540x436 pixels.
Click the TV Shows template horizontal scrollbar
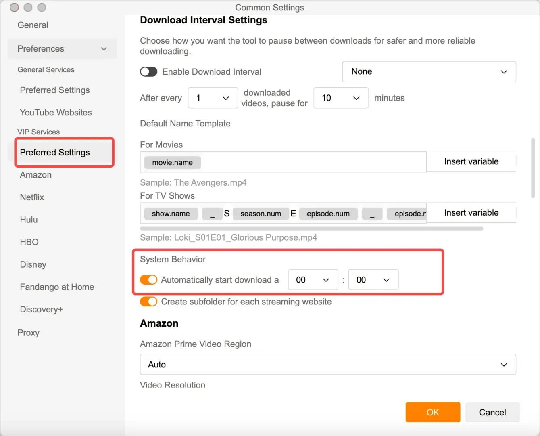(x=311, y=228)
